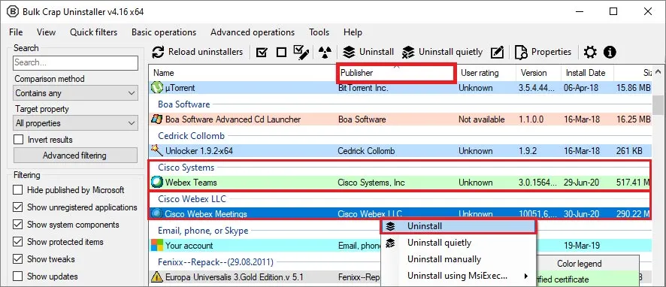The width and height of the screenshot is (666, 287).
Task: Click the invert selection checkbox-pencil icon
Action: (301, 52)
